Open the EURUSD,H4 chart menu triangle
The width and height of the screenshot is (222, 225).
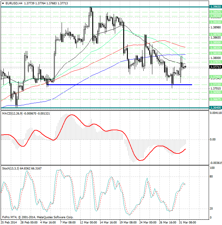click(3, 3)
